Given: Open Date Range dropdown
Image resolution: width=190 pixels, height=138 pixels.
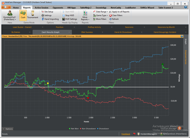Looking at the screenshot, I should pos(100,12).
